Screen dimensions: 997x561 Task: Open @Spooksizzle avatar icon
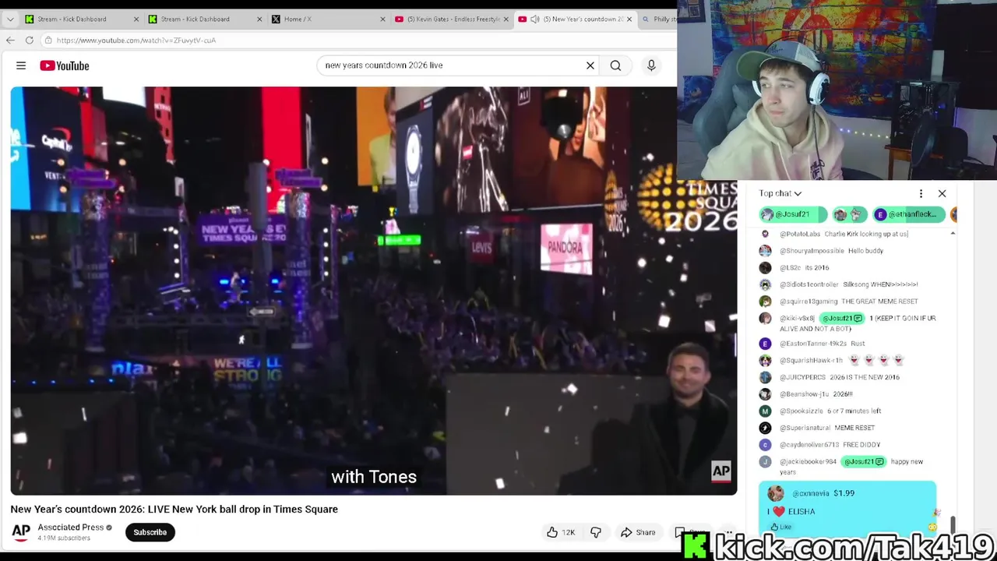[765, 411]
